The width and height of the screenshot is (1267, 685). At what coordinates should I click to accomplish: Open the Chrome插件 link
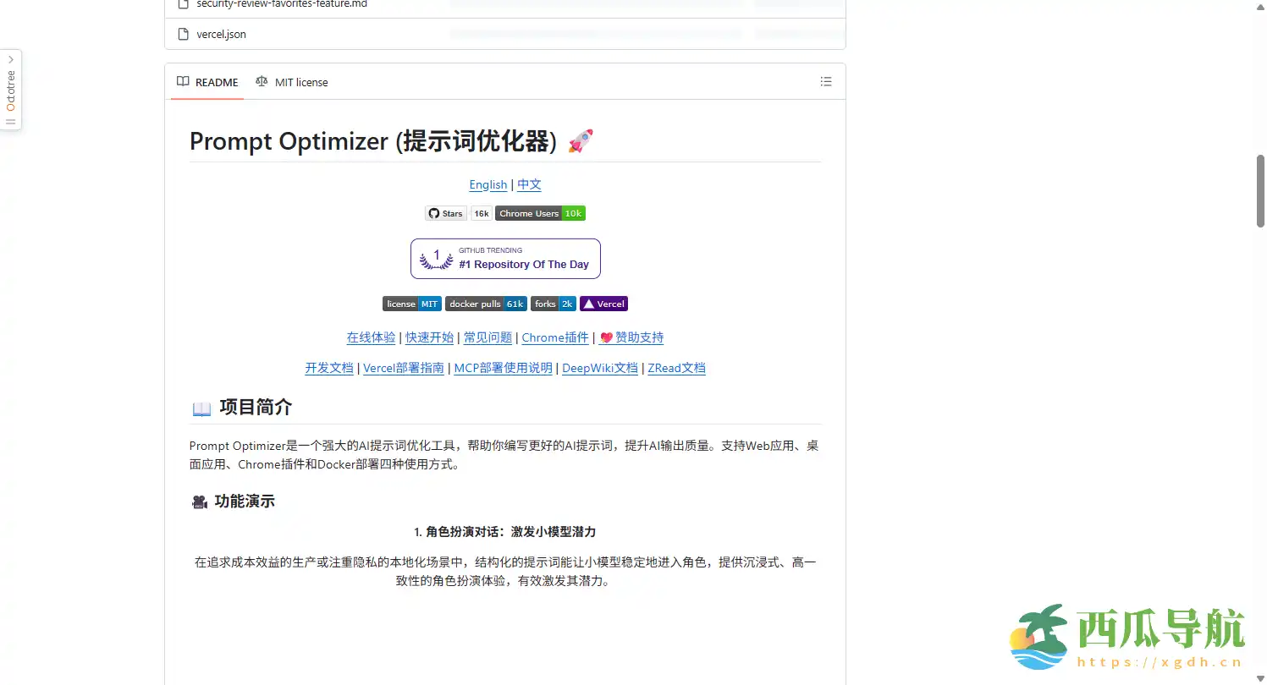554,337
